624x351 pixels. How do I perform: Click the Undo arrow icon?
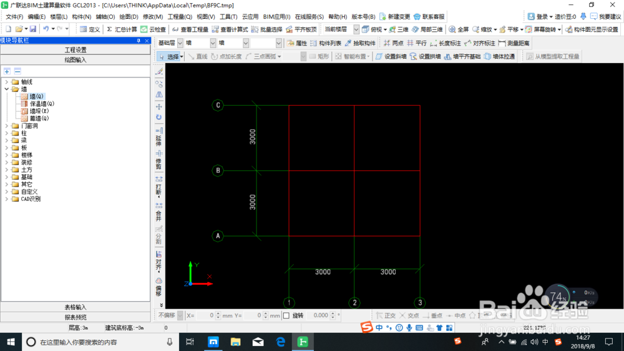(46, 29)
